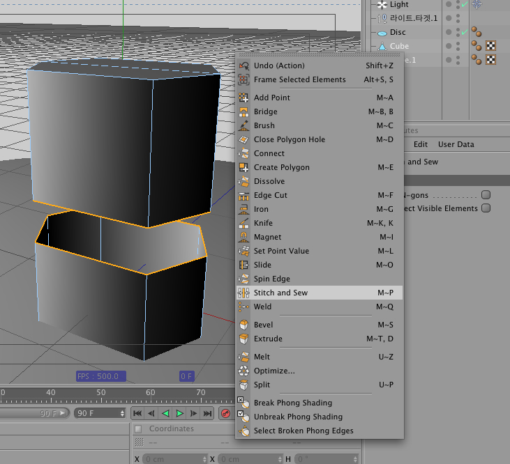The image size is (510, 464).
Task: Click the Set Point Value icon
Action: pyautogui.click(x=243, y=251)
